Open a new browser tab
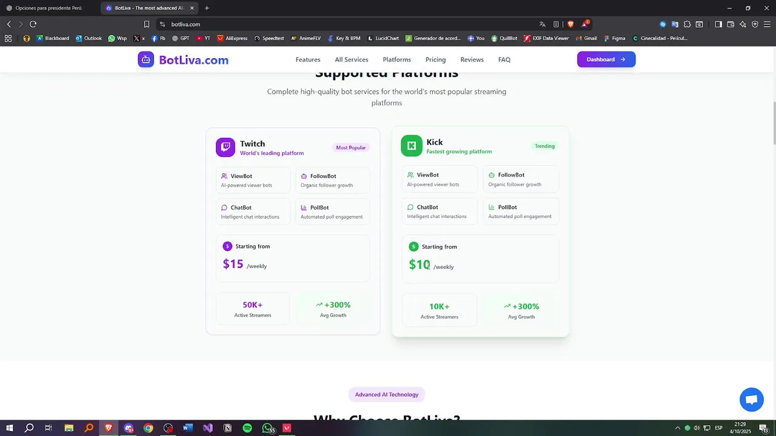The height and width of the screenshot is (436, 776). point(207,8)
